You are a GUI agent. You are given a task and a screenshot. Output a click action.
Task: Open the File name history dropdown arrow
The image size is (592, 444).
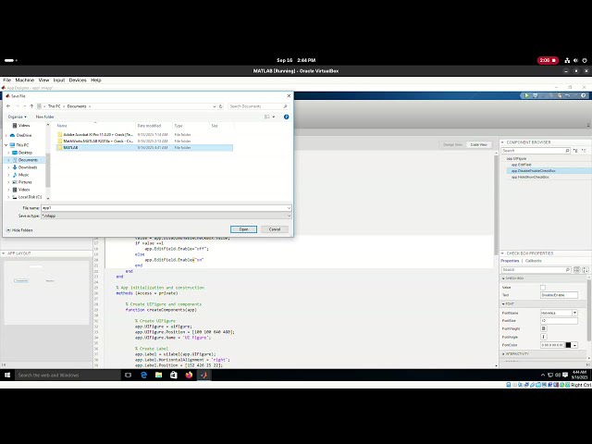(289, 208)
